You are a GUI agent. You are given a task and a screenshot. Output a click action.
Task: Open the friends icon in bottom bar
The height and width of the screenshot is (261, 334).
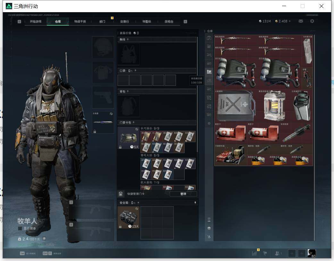pyautogui.click(x=278, y=253)
